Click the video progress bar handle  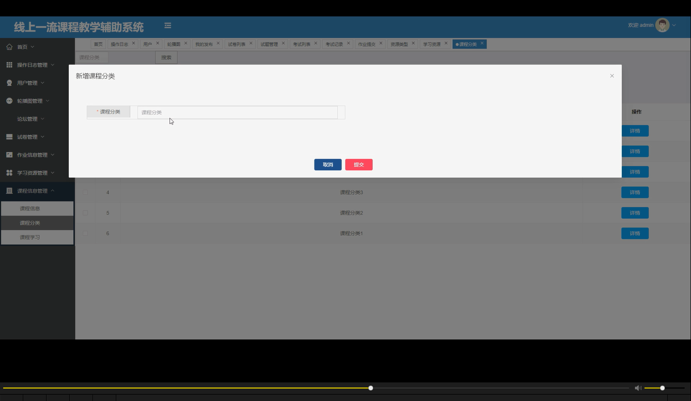[371, 388]
